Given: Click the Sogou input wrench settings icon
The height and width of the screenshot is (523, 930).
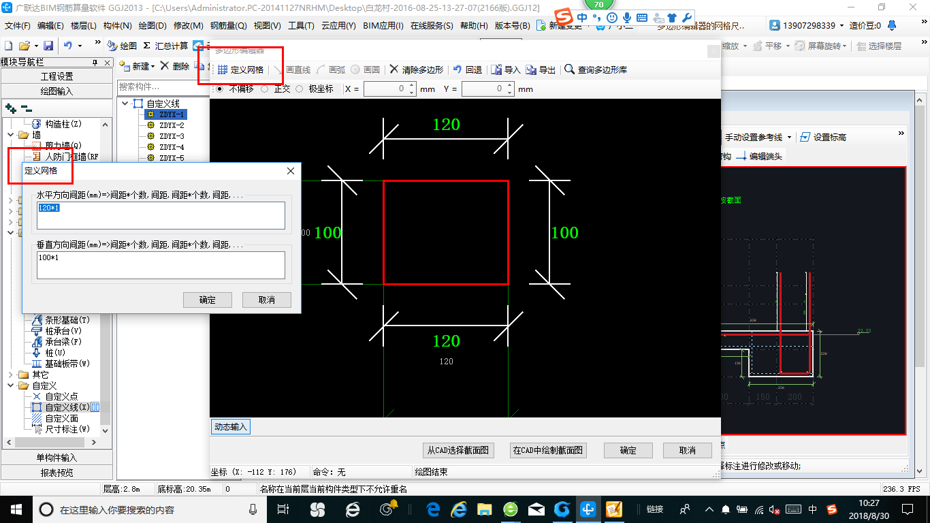Looking at the screenshot, I should (686, 18).
